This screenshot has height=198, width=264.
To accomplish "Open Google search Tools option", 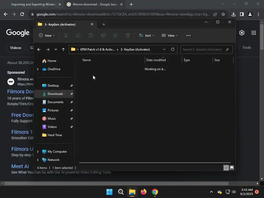I will point(246,47).
